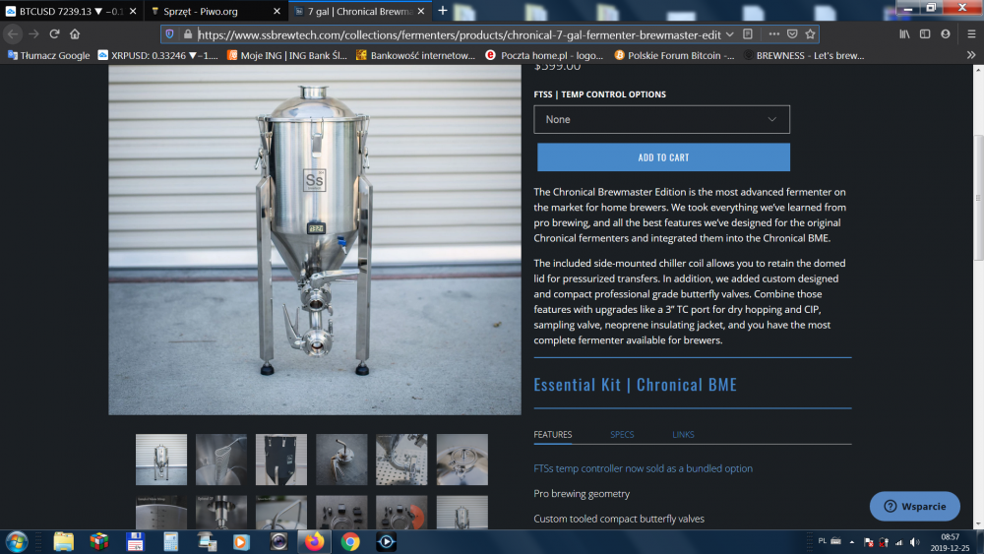This screenshot has height=554, width=984.
Task: Launch Chrome from the taskbar
Action: pyautogui.click(x=350, y=541)
